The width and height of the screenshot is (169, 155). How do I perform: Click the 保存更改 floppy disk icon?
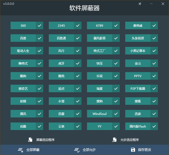pyautogui.click(x=133, y=150)
